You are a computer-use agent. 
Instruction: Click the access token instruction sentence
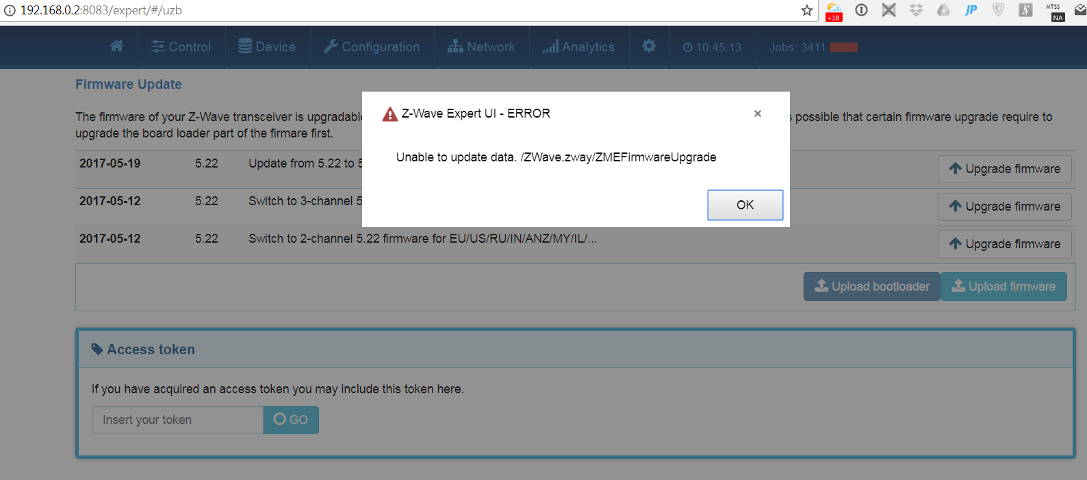pyautogui.click(x=277, y=389)
